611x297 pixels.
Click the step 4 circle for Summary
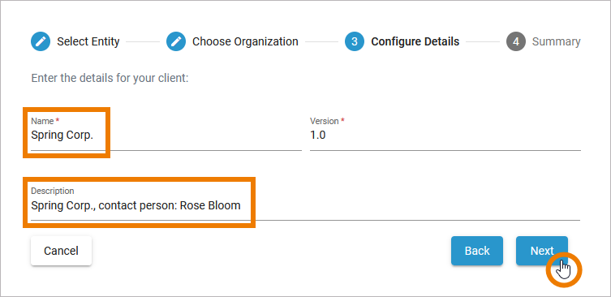(x=516, y=41)
